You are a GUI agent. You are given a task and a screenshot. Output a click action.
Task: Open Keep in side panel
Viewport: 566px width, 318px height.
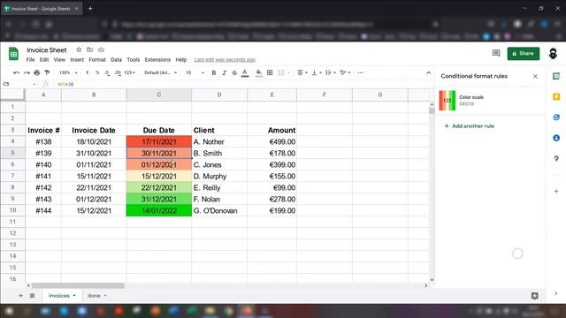tap(556, 96)
